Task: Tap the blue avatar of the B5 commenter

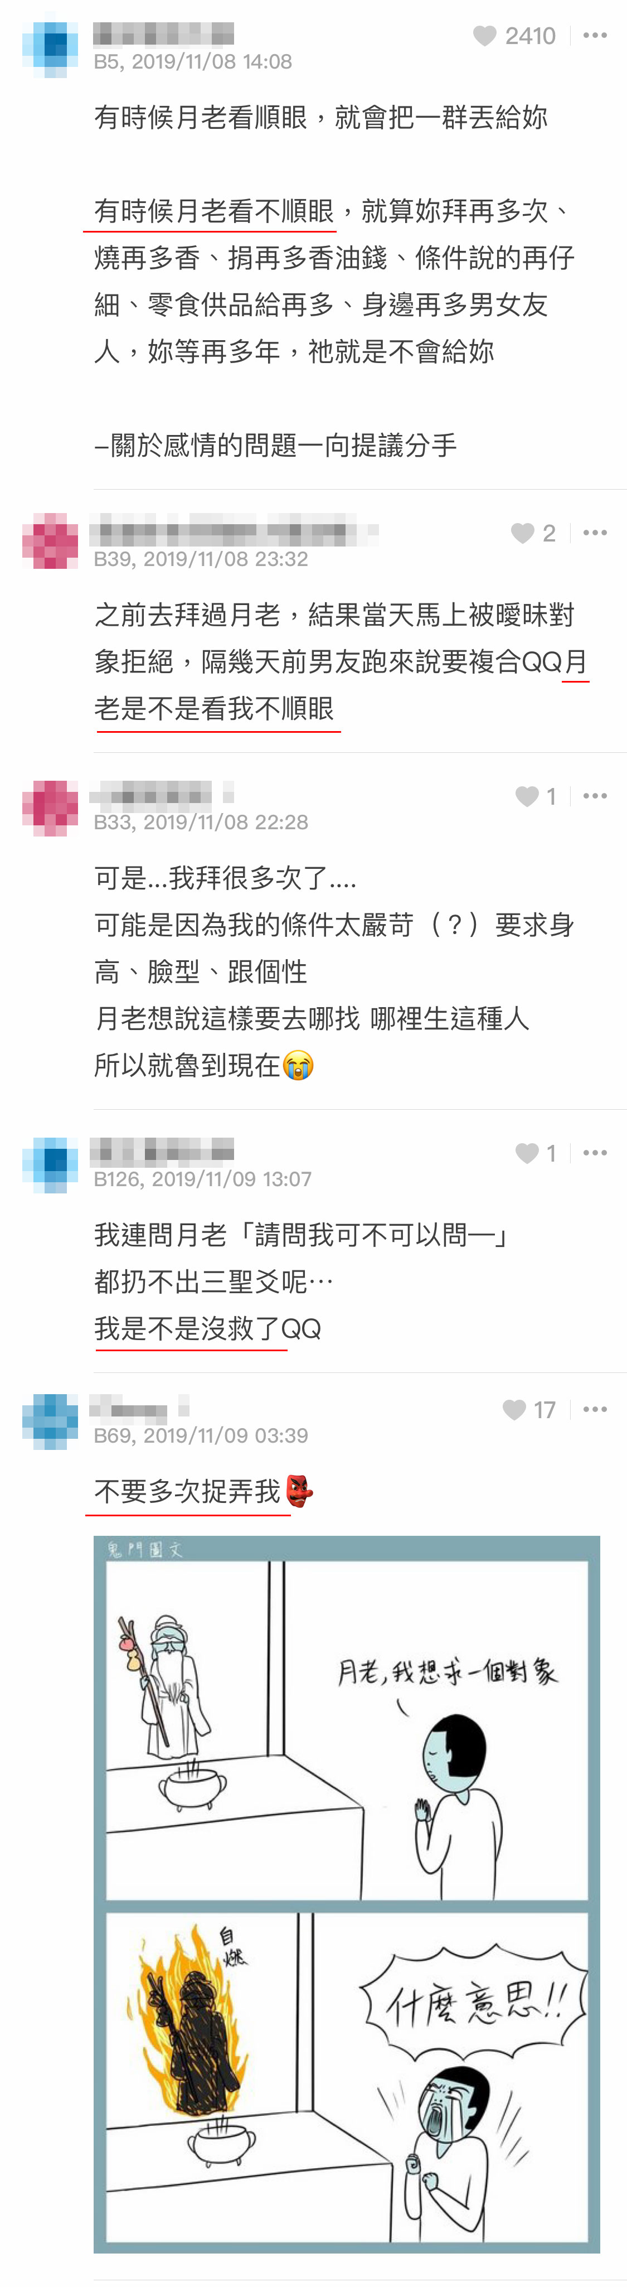Action: click(50, 49)
